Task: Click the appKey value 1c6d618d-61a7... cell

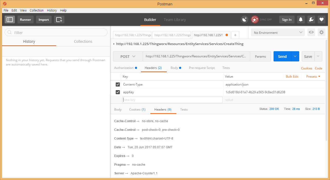Action: click(x=274, y=92)
